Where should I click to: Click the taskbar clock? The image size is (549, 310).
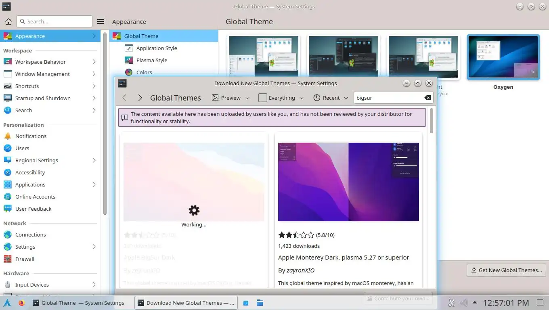(x=506, y=303)
